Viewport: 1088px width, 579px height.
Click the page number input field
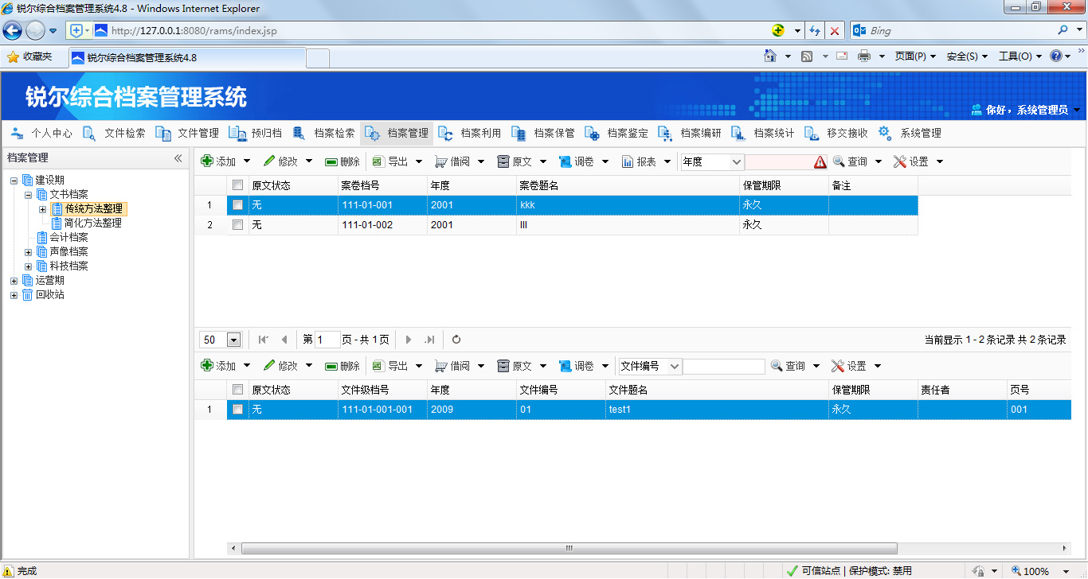click(327, 340)
